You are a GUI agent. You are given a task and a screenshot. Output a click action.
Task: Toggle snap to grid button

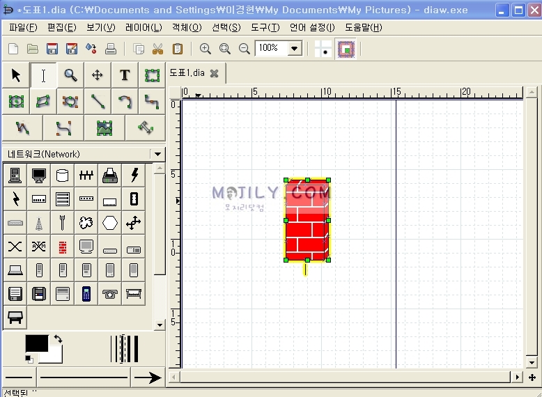323,49
